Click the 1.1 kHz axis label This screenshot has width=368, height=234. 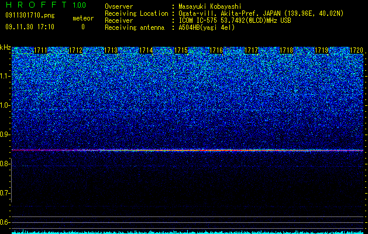5,76
